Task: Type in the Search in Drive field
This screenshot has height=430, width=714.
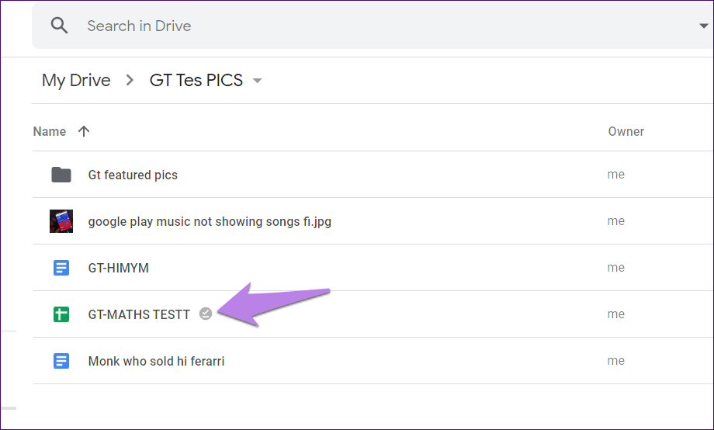Action: [x=310, y=26]
